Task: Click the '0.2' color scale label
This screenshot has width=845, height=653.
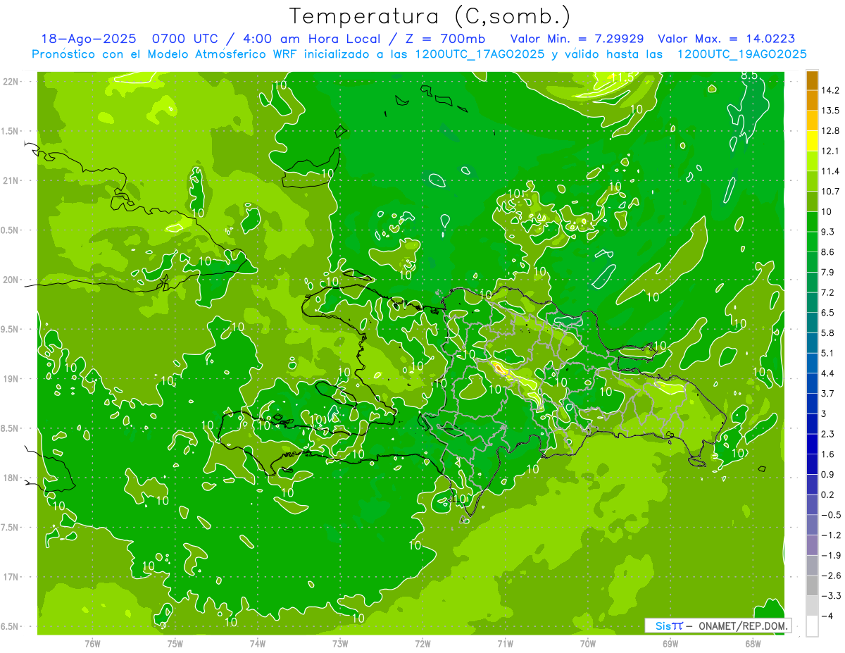Action: [827, 495]
